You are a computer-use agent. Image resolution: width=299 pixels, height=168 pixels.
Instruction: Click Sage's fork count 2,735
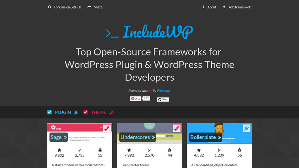[x=79, y=155]
